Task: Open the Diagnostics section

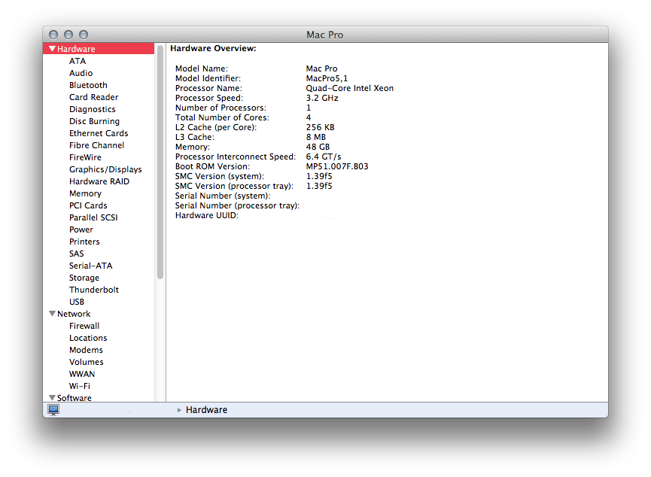Action: point(93,109)
